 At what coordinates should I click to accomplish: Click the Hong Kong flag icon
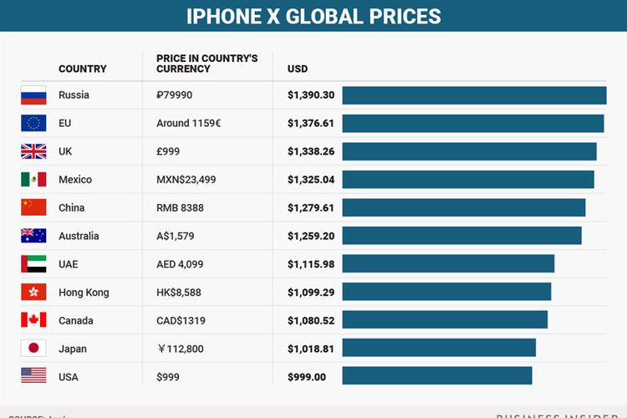(x=33, y=293)
